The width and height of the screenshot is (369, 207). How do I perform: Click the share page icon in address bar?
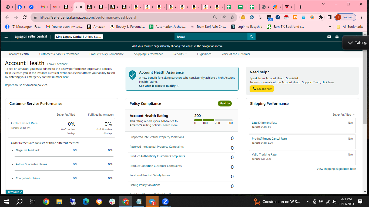pos(224,17)
